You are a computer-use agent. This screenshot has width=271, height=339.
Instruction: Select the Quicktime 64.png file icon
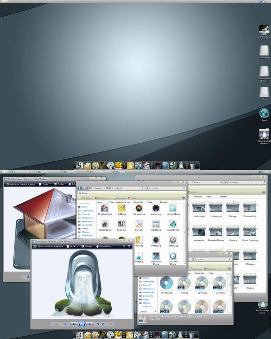click(173, 256)
